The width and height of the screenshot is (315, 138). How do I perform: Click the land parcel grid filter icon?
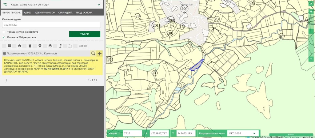(x=10, y=46)
